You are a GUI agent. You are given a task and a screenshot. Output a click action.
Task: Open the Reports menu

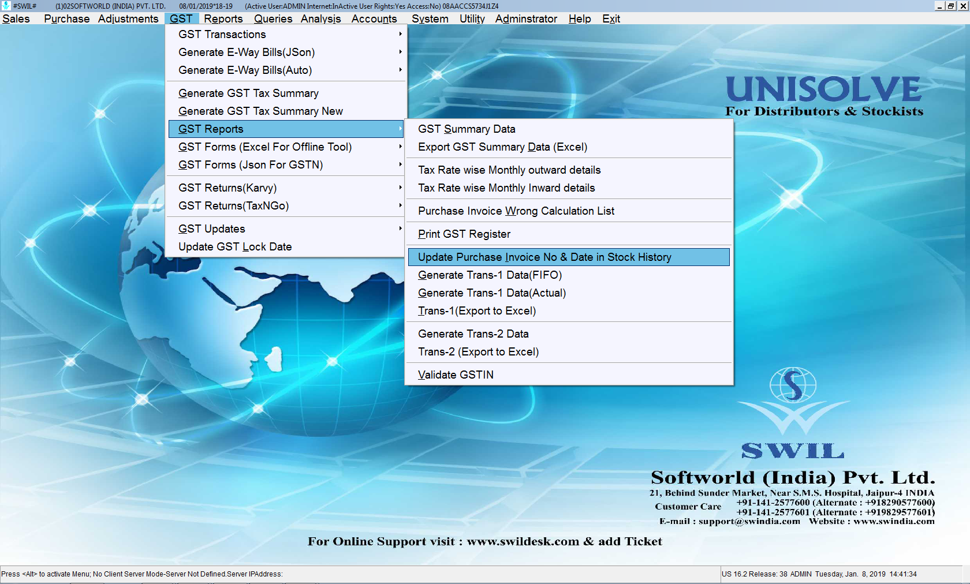pyautogui.click(x=223, y=18)
